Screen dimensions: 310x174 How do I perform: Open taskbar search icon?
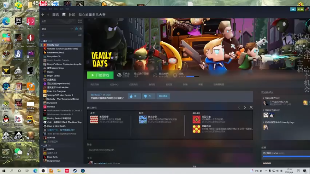tap(12, 171)
